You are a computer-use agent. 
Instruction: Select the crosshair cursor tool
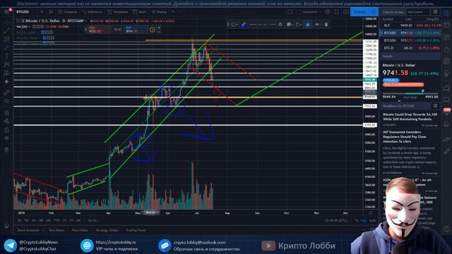point(6,22)
